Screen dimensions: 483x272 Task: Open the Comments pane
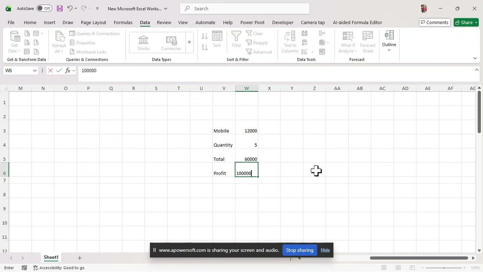click(434, 22)
